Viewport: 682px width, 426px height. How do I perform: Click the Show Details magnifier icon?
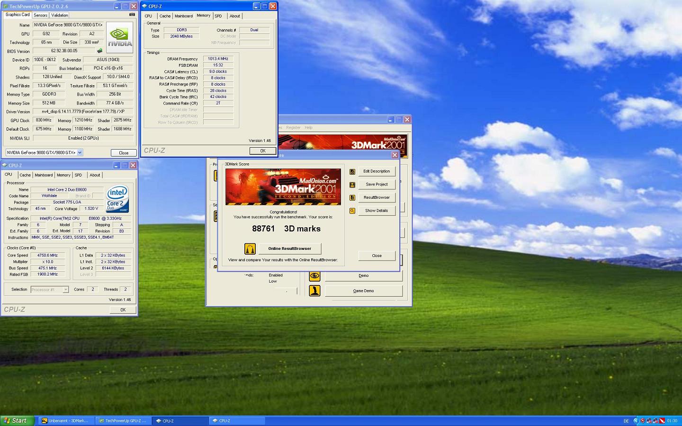(x=352, y=211)
